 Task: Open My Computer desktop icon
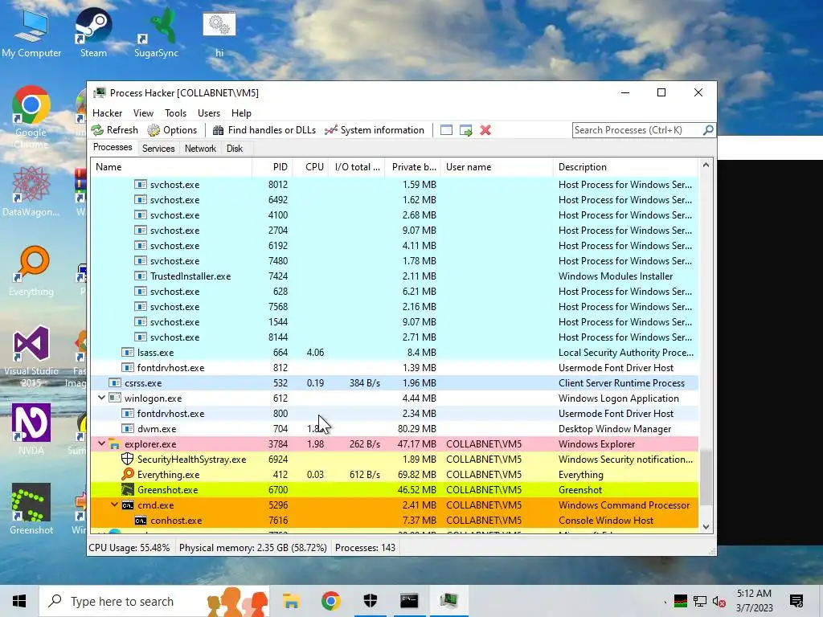pyautogui.click(x=31, y=34)
